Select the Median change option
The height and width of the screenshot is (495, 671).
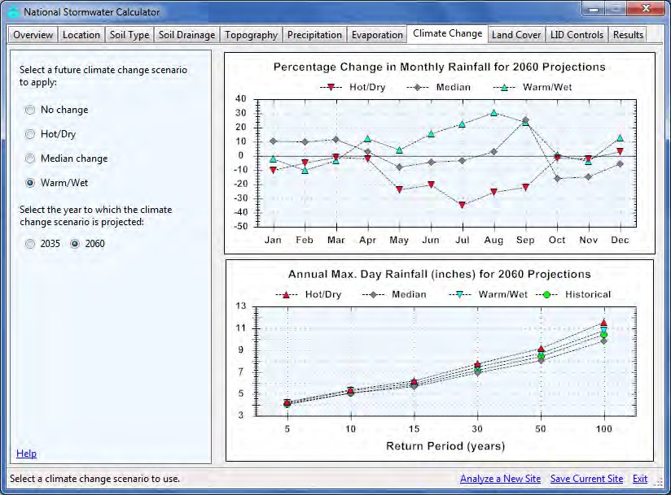pos(31,158)
